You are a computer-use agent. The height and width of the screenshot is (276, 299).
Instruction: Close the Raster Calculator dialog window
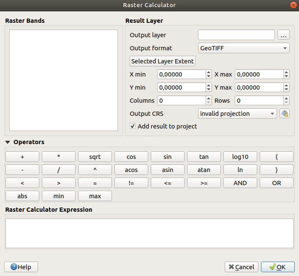pyautogui.click(x=293, y=5)
